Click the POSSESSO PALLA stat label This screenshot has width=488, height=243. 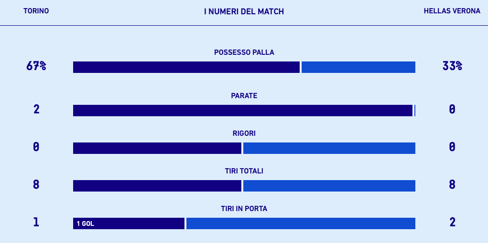244,52
